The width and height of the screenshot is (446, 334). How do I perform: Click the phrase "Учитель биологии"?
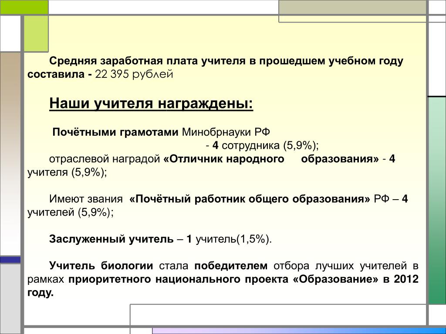tap(101, 266)
